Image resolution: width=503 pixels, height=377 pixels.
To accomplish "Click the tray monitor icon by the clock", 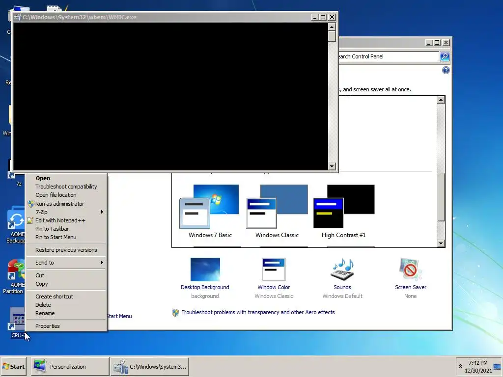I will click(498, 367).
